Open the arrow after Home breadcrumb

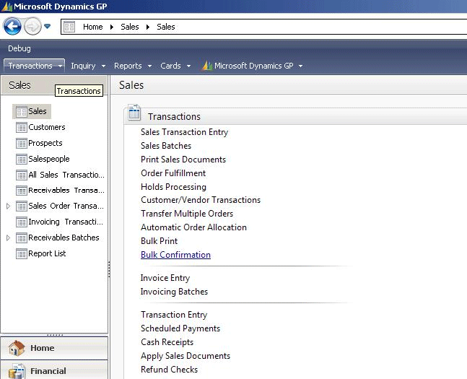tap(112, 27)
